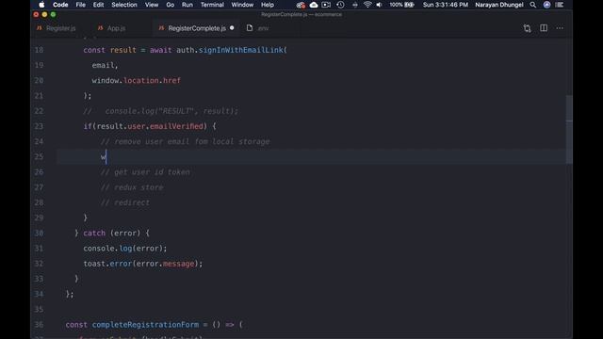Place cursor on line 25 after w
The height and width of the screenshot is (339, 603).
click(x=106, y=157)
